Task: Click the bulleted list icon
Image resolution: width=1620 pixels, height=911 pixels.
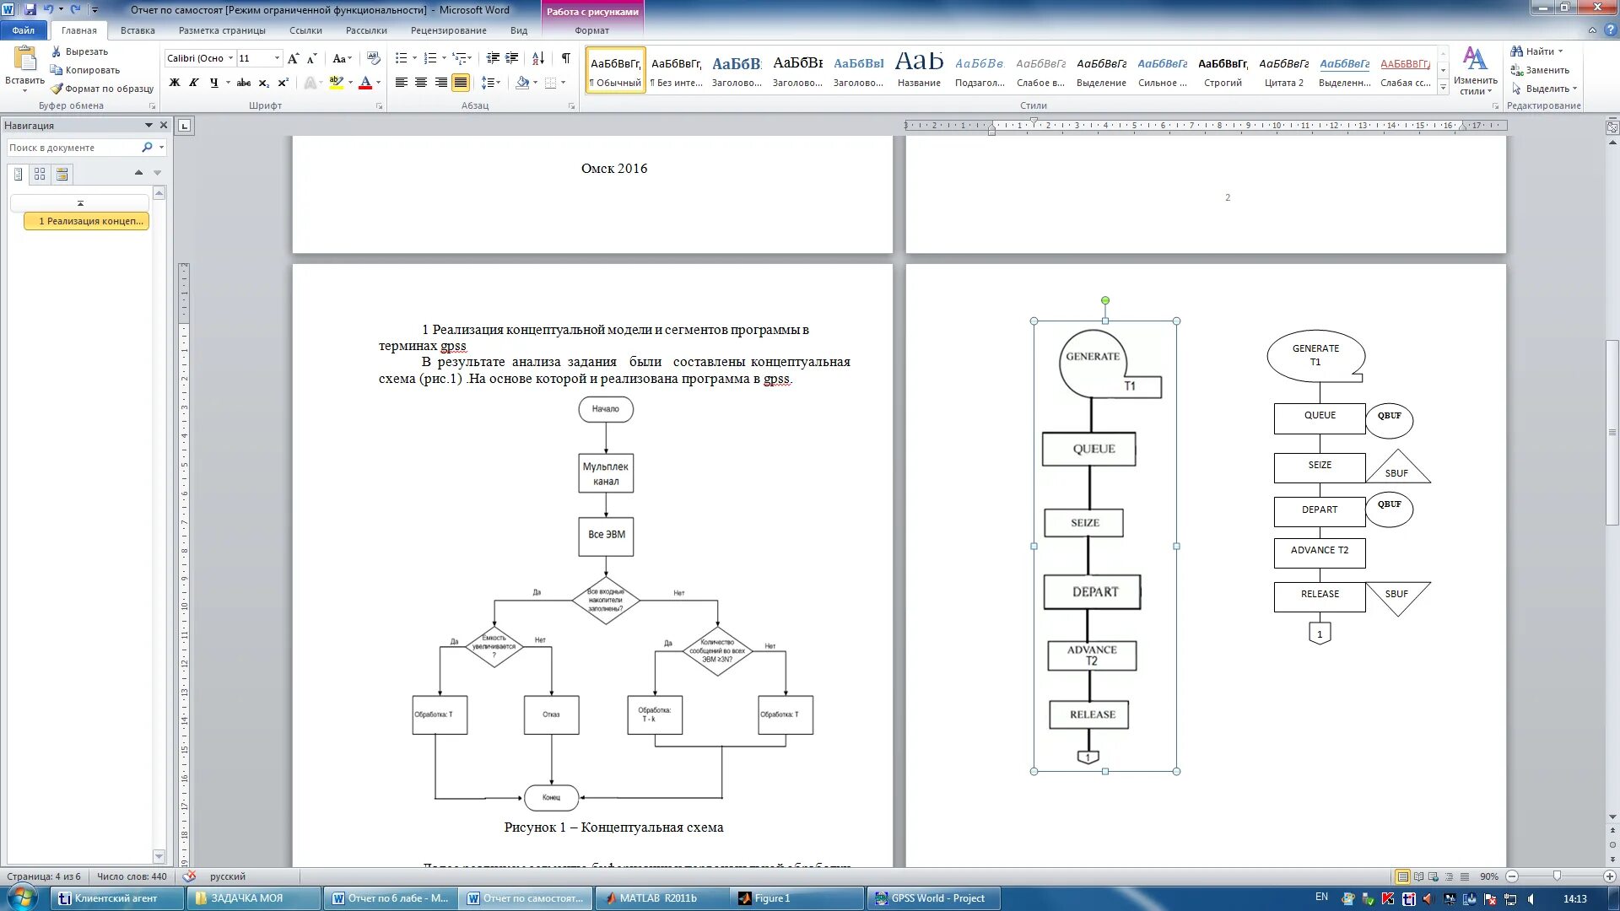Action: (402, 58)
